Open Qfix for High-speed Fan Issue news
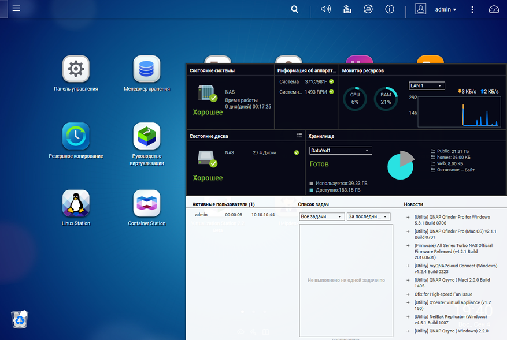 coord(443,294)
